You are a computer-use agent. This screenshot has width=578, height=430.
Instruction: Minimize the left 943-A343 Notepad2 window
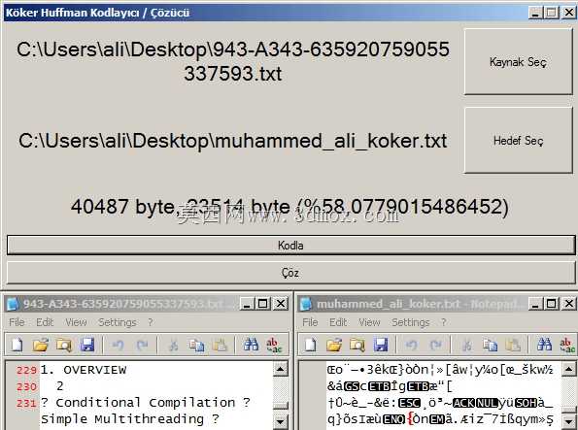[x=247, y=304]
